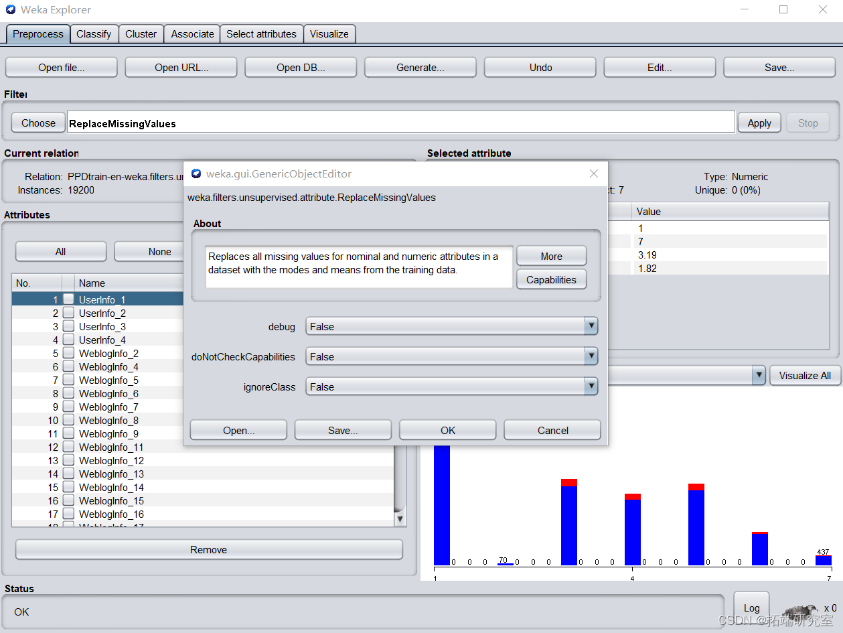This screenshot has width=843, height=633.
Task: Switch to the Preprocess tab
Action: click(38, 34)
